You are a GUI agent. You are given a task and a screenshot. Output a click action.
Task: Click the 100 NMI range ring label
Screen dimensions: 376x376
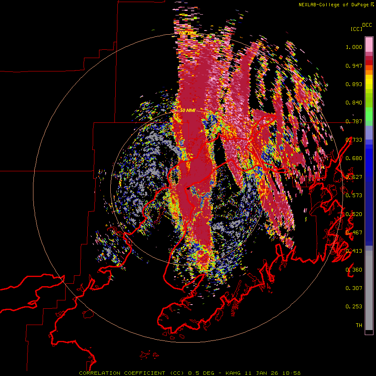pyautogui.click(x=188, y=33)
